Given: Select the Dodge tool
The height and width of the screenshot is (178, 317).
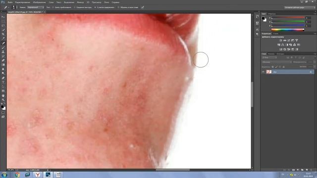Looking at the screenshot, I should click(3, 74).
